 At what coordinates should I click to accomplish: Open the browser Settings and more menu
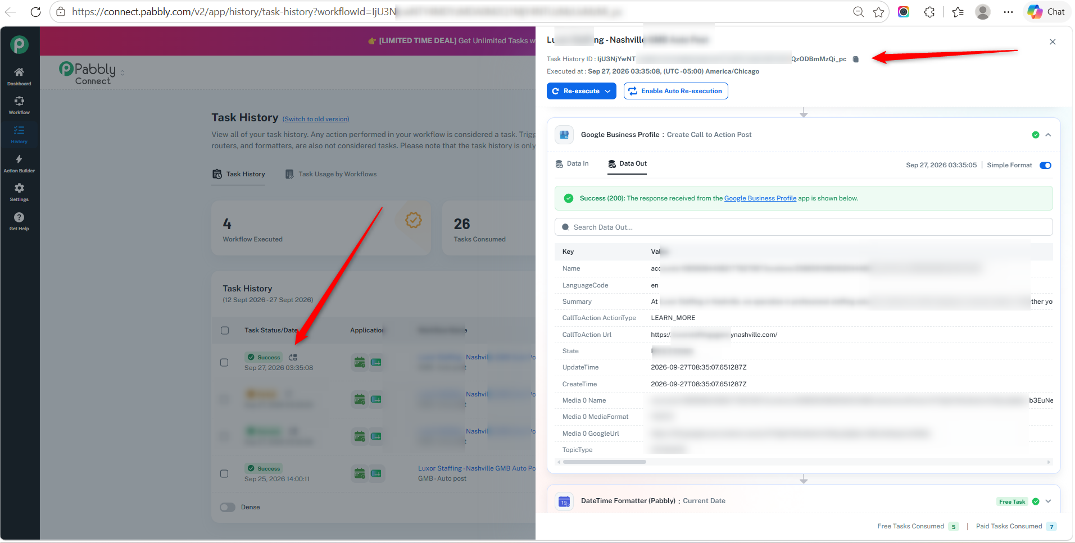1009,12
